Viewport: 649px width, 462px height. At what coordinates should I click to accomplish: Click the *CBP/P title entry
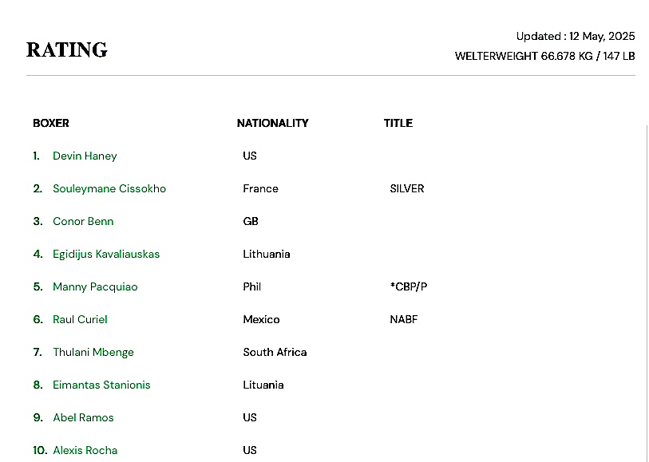point(408,286)
